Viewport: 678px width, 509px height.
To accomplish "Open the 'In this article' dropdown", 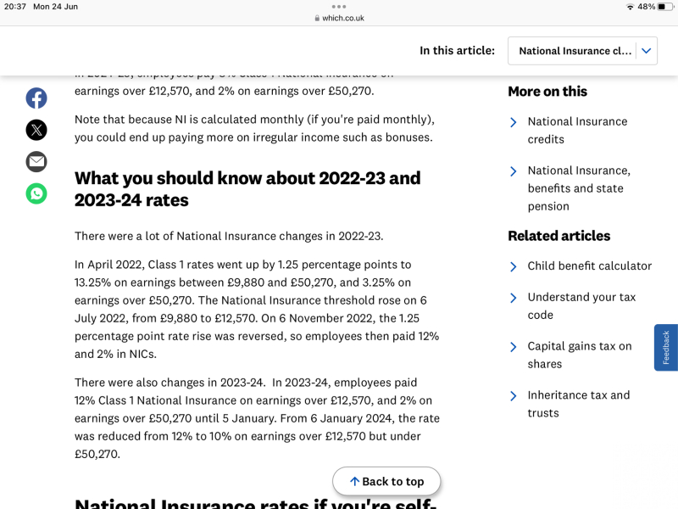I will [x=582, y=51].
